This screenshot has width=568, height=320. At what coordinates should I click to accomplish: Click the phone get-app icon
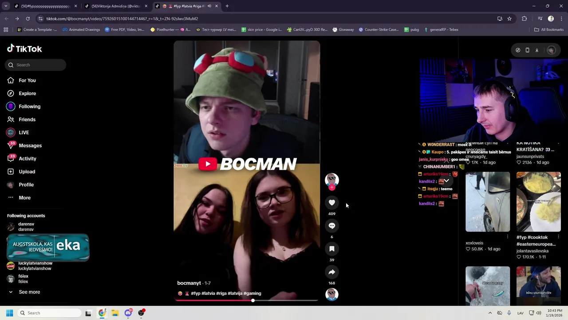[x=527, y=50]
